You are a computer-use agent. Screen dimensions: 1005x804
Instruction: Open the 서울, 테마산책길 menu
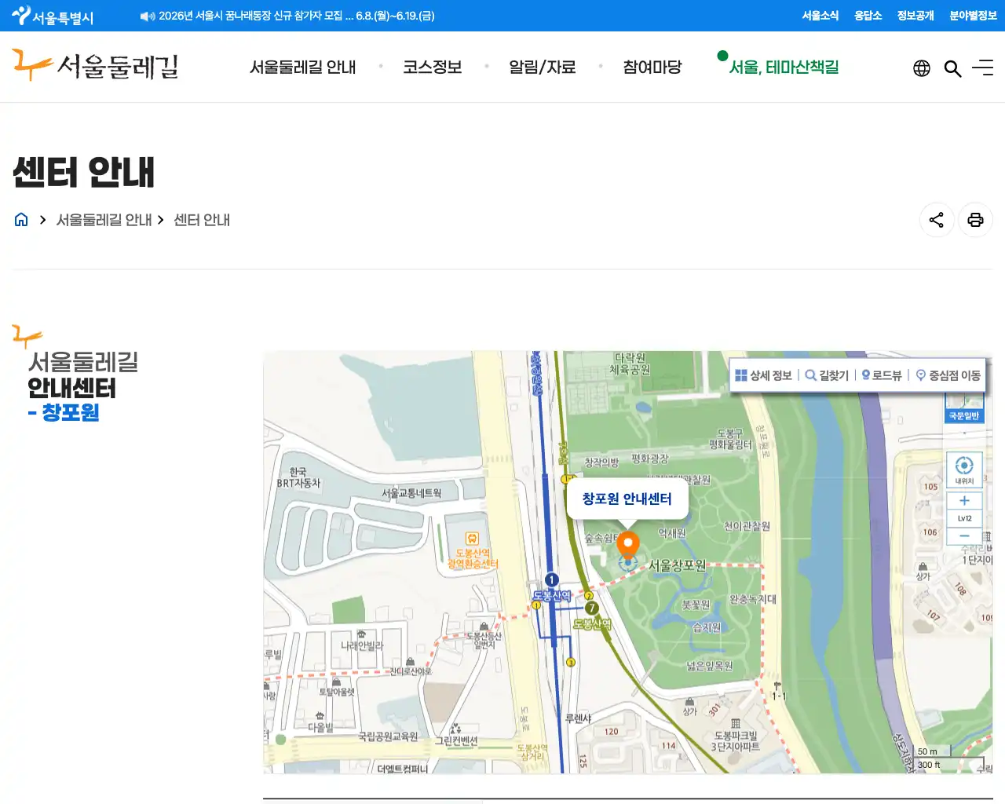[784, 68]
